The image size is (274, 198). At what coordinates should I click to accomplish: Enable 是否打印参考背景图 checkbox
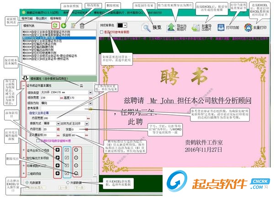(x=101, y=32)
